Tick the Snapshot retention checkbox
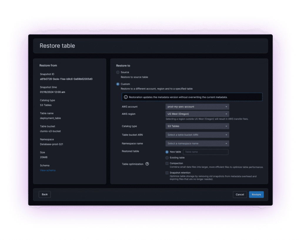The height and width of the screenshot is (240, 301). coord(167,173)
